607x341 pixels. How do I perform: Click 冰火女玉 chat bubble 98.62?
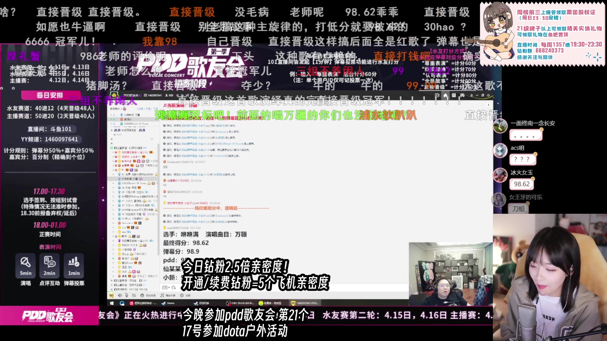point(522,184)
